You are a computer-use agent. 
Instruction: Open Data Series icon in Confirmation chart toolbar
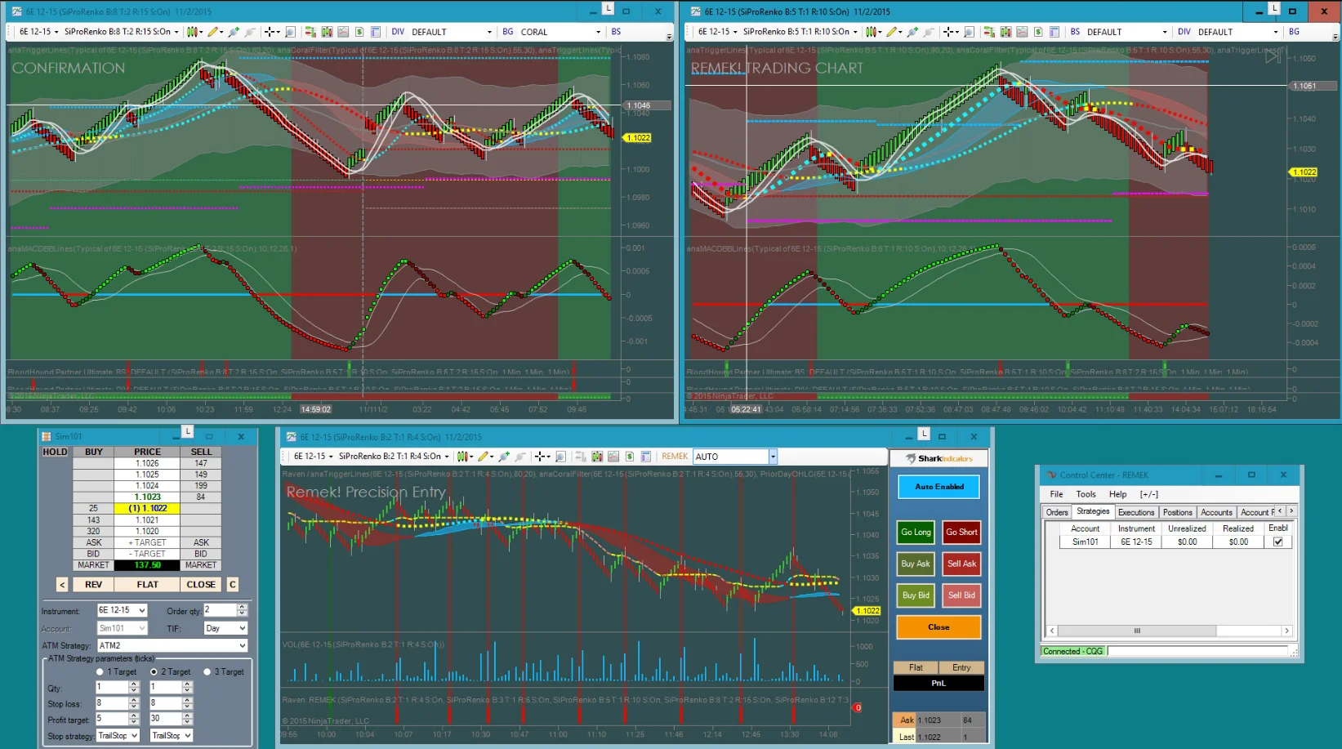327,32
